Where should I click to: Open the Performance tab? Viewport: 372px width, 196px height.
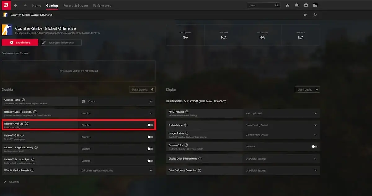click(102, 6)
